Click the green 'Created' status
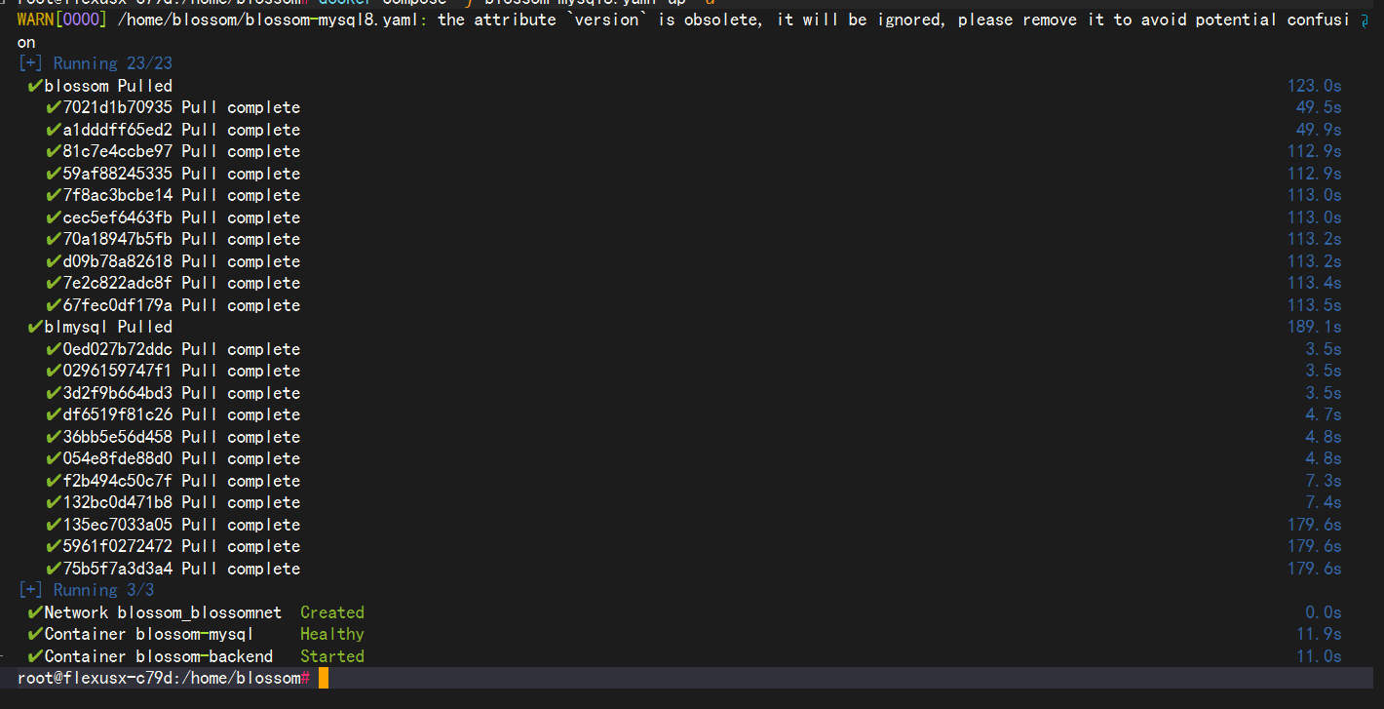Image resolution: width=1384 pixels, height=709 pixels. [x=332, y=612]
